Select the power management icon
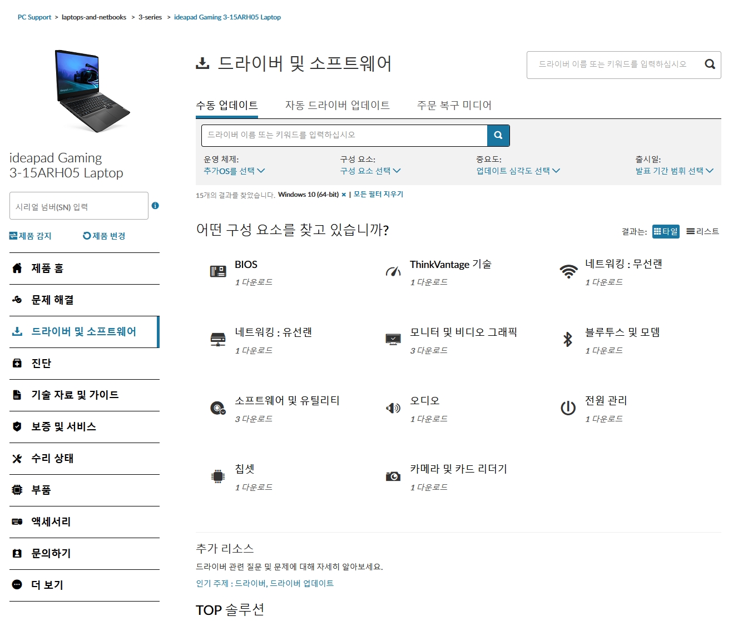Viewport: 733px width, 621px height. [568, 408]
